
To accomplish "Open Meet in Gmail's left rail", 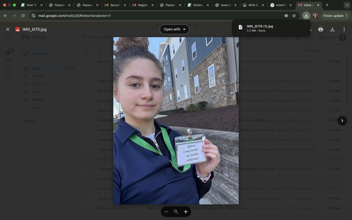I will [8, 71].
